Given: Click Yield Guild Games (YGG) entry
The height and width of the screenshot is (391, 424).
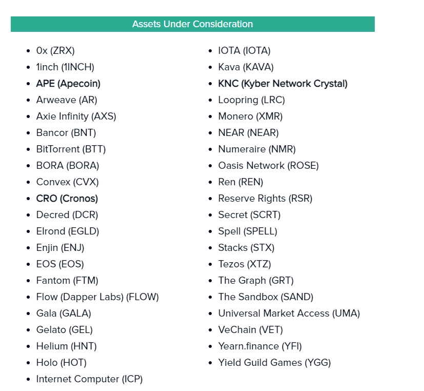Looking at the screenshot, I should point(274,363).
